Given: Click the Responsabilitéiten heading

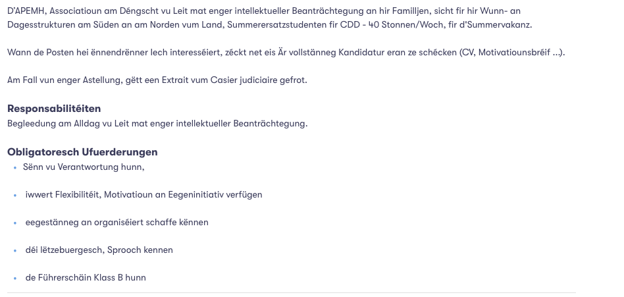Looking at the screenshot, I should click(54, 109).
